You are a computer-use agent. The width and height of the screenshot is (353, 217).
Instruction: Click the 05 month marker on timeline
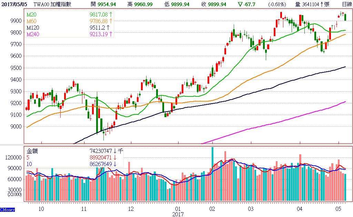[339, 209]
